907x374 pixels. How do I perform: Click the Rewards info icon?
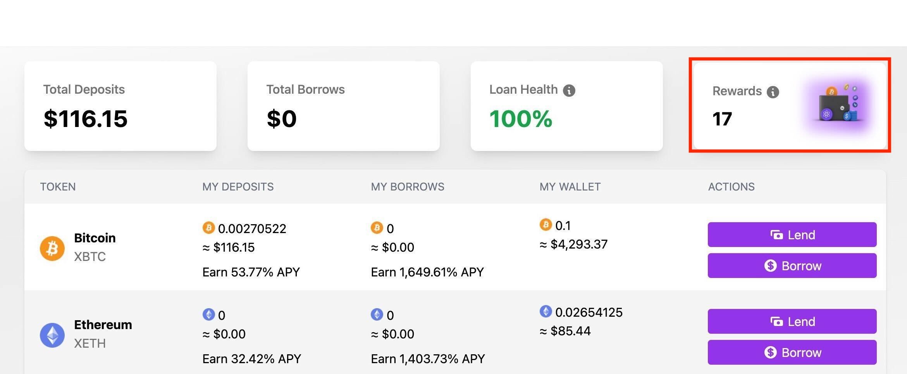[x=773, y=92]
